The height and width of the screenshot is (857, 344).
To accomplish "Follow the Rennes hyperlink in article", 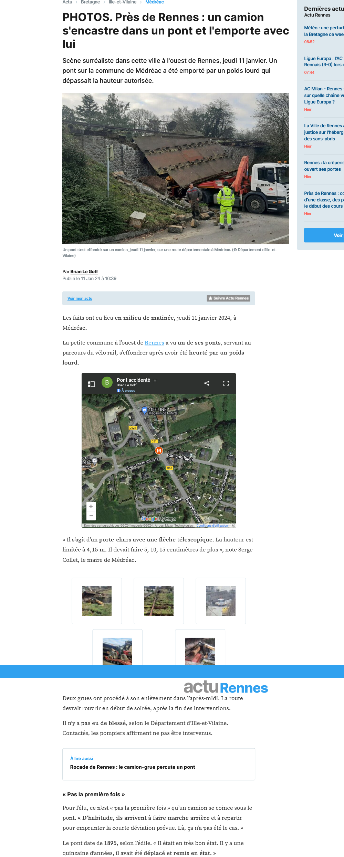I will click(x=154, y=343).
